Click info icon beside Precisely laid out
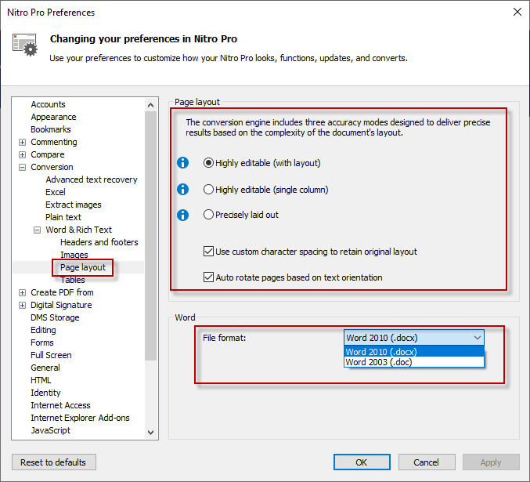The image size is (530, 482). pyautogui.click(x=183, y=215)
